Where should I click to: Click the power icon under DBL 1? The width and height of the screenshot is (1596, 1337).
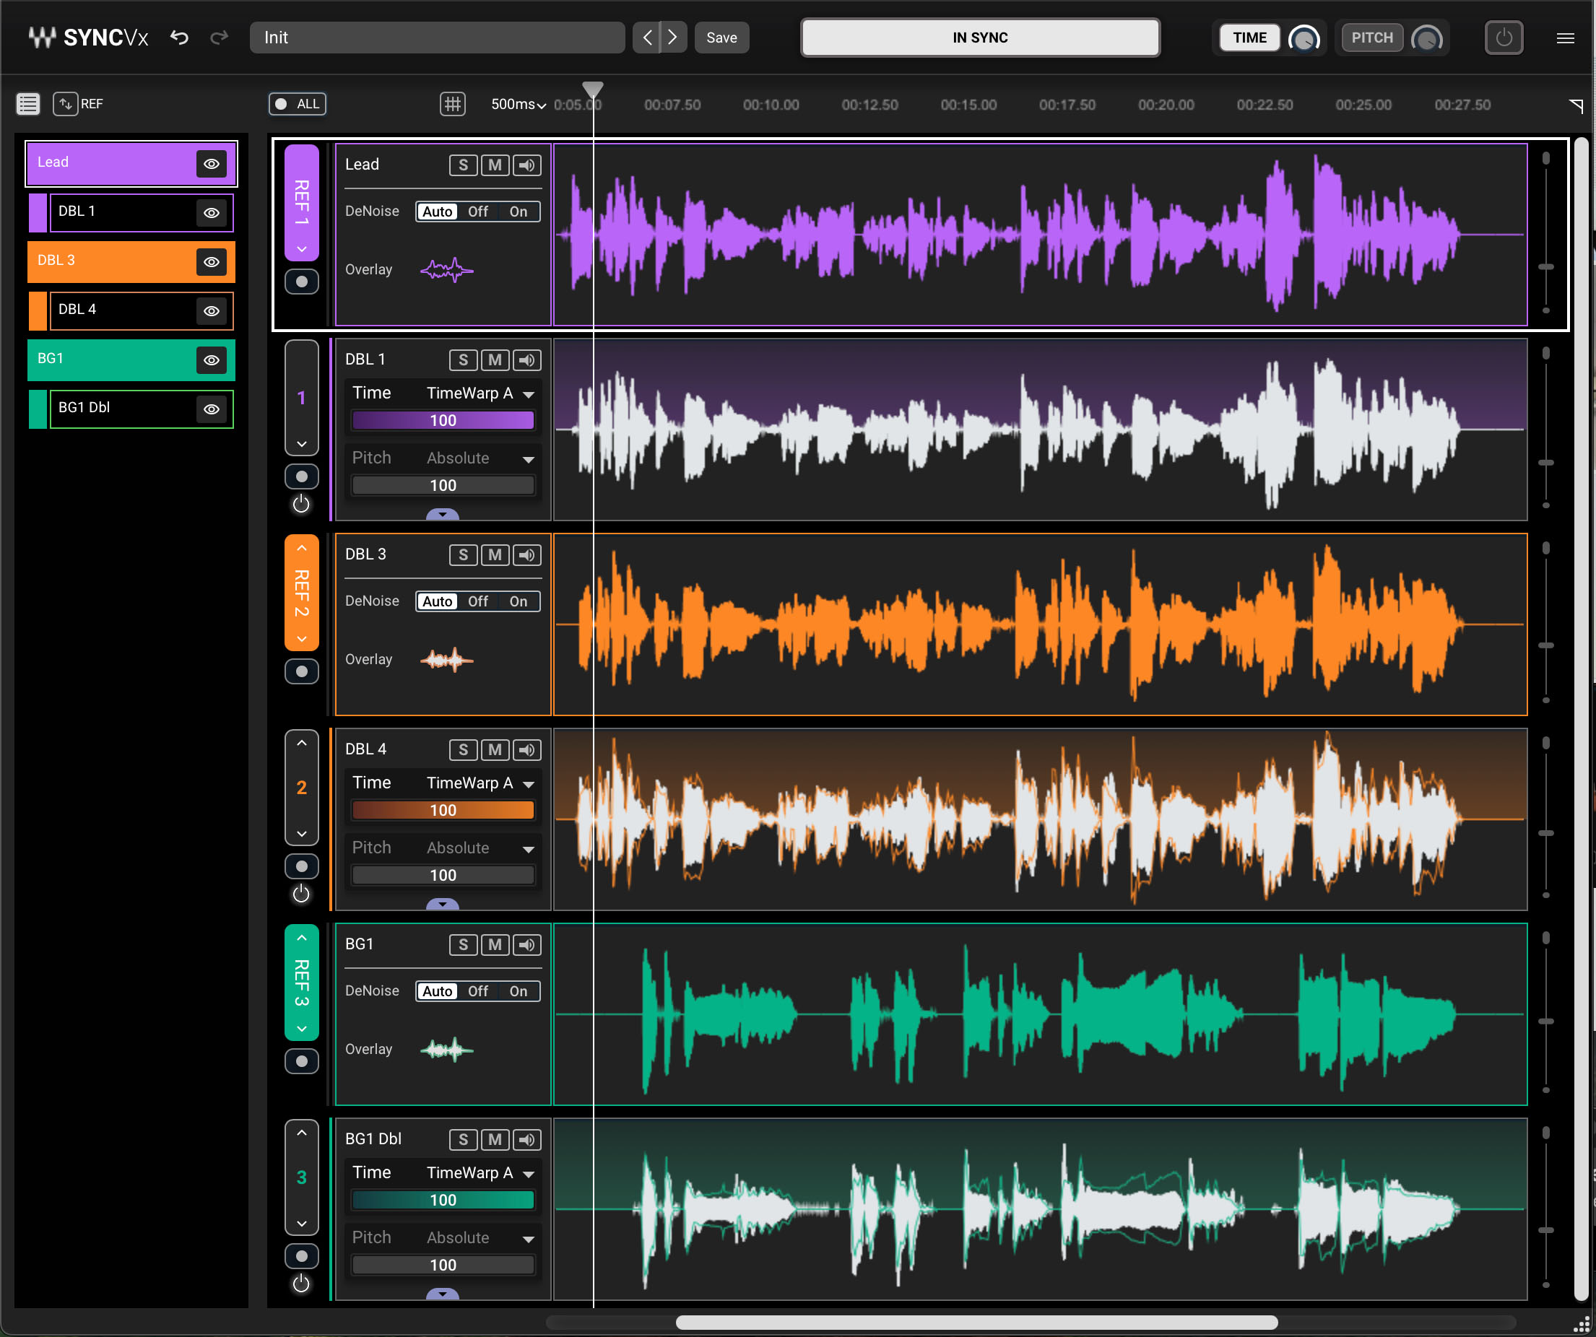tap(301, 504)
